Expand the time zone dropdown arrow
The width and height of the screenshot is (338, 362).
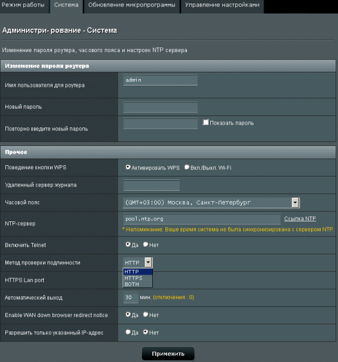(x=295, y=203)
